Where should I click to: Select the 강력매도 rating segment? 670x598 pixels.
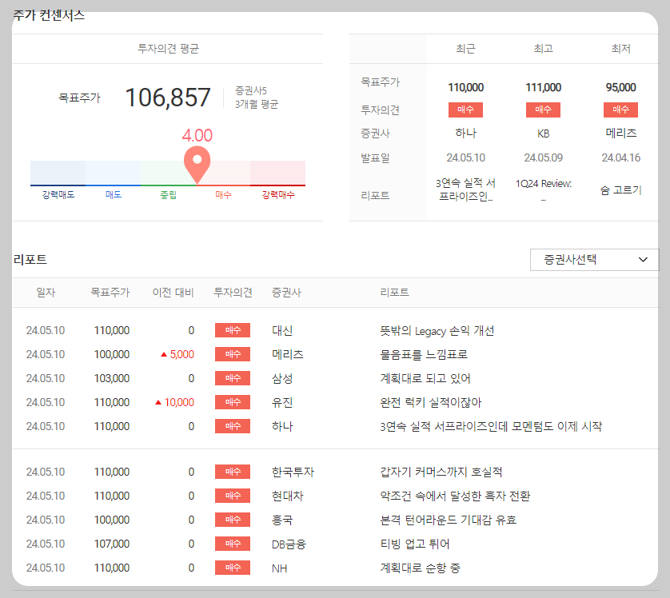pos(58,173)
